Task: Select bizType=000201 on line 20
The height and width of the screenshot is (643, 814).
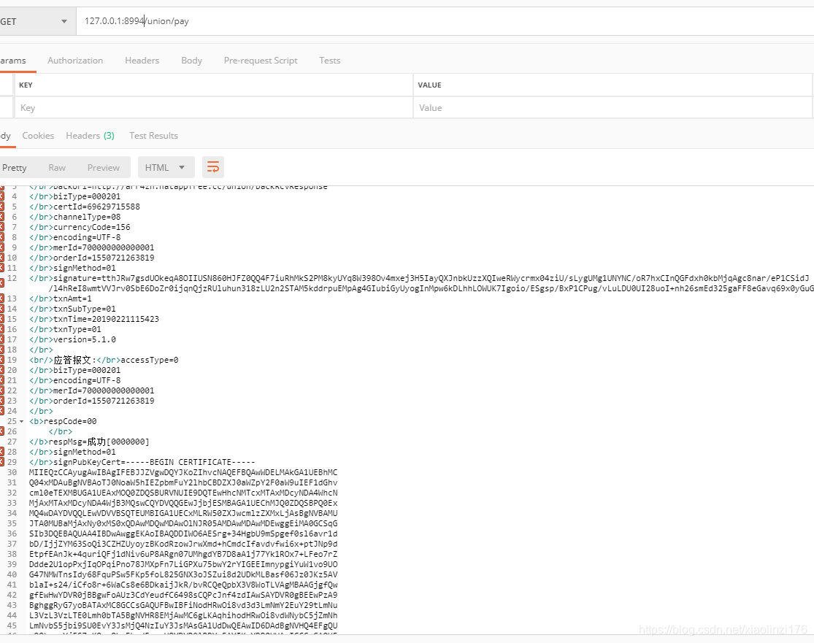Action: click(x=74, y=370)
